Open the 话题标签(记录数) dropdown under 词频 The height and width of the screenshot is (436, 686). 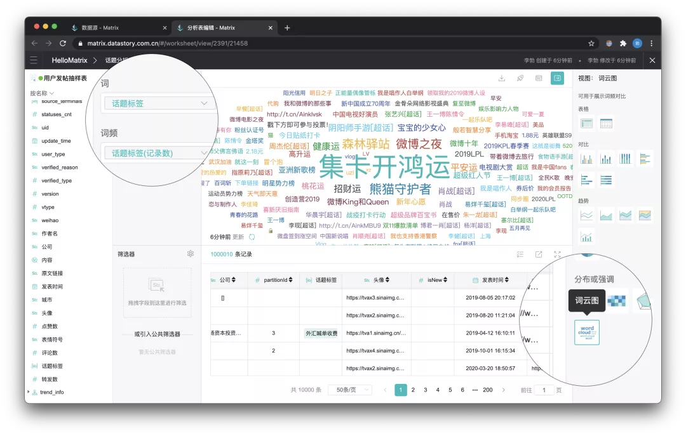(x=159, y=153)
